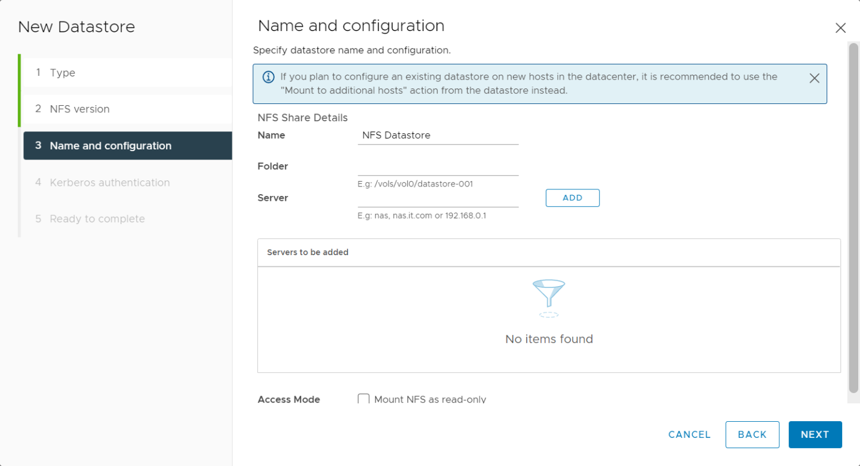Go to the previous step with BACK
The height and width of the screenshot is (466, 860).
pos(752,435)
